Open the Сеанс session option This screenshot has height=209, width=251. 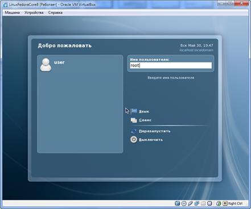(x=145, y=120)
